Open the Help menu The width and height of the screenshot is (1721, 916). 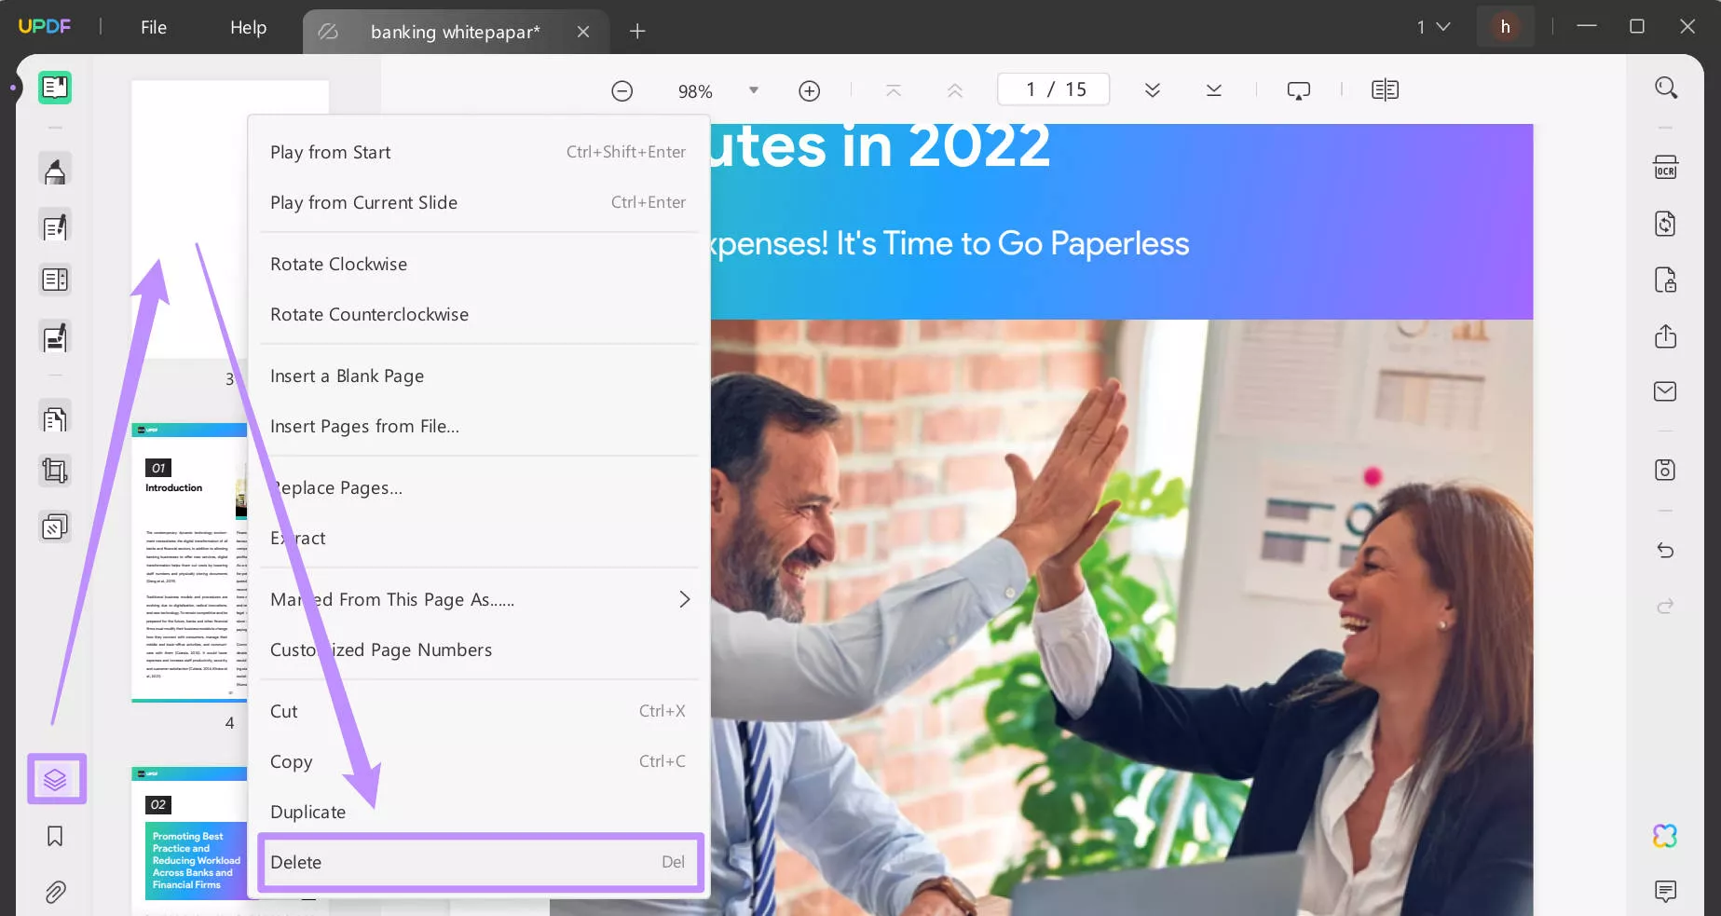point(248,27)
